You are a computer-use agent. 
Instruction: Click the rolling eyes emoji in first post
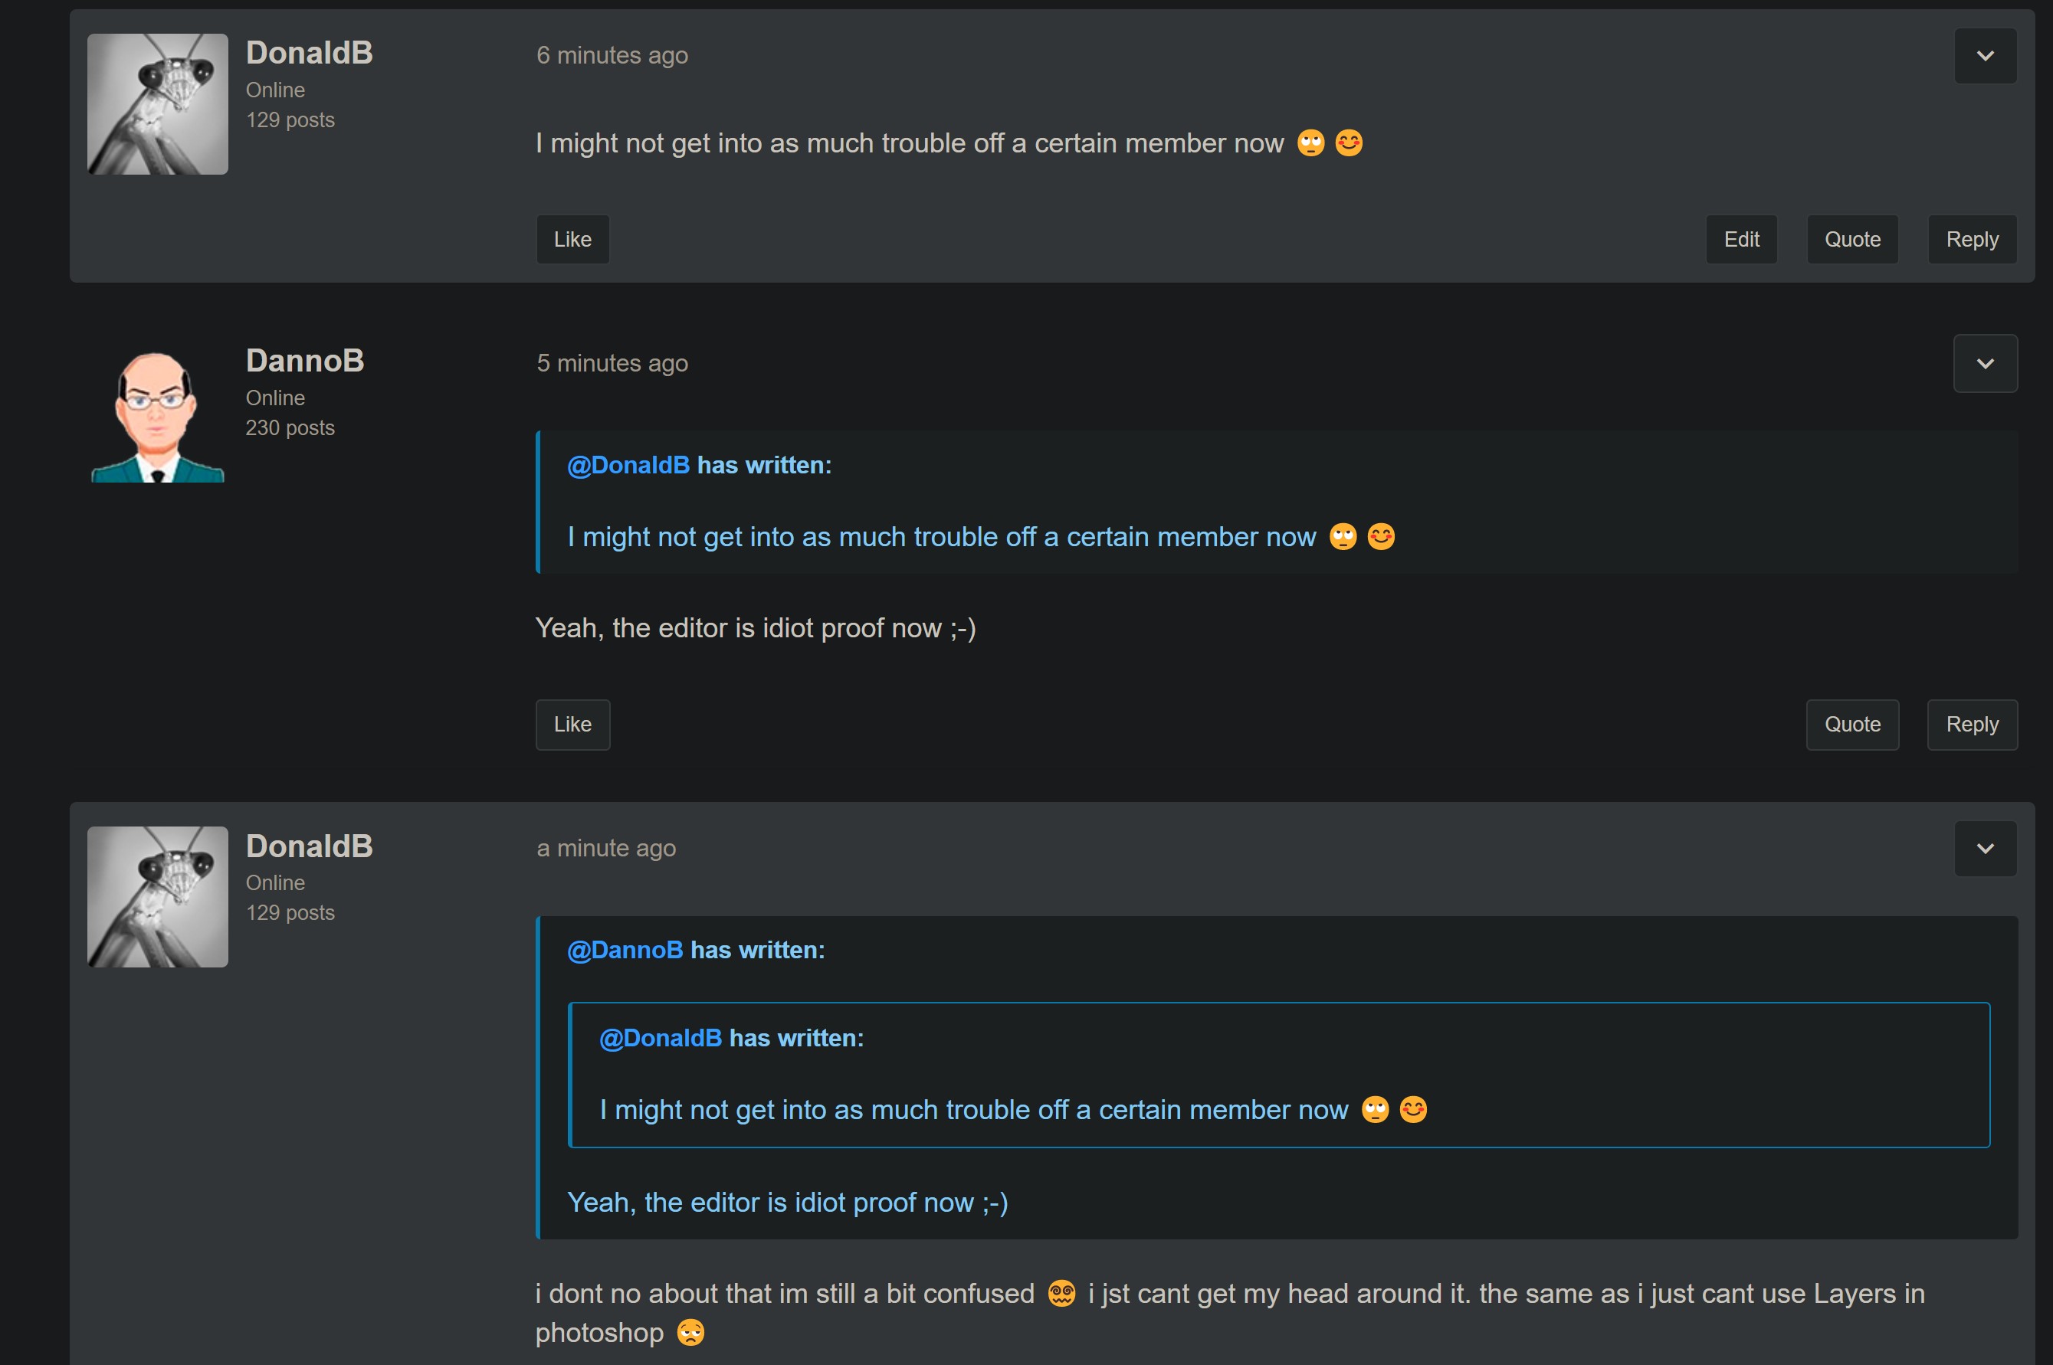click(1310, 142)
